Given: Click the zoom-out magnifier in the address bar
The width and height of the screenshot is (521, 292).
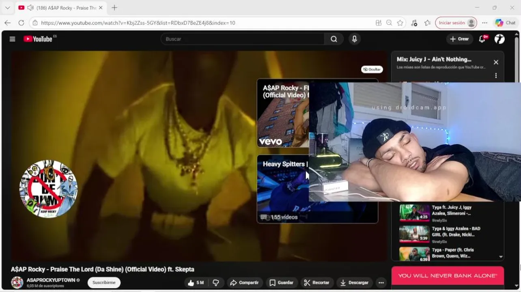Looking at the screenshot, I should (389, 23).
